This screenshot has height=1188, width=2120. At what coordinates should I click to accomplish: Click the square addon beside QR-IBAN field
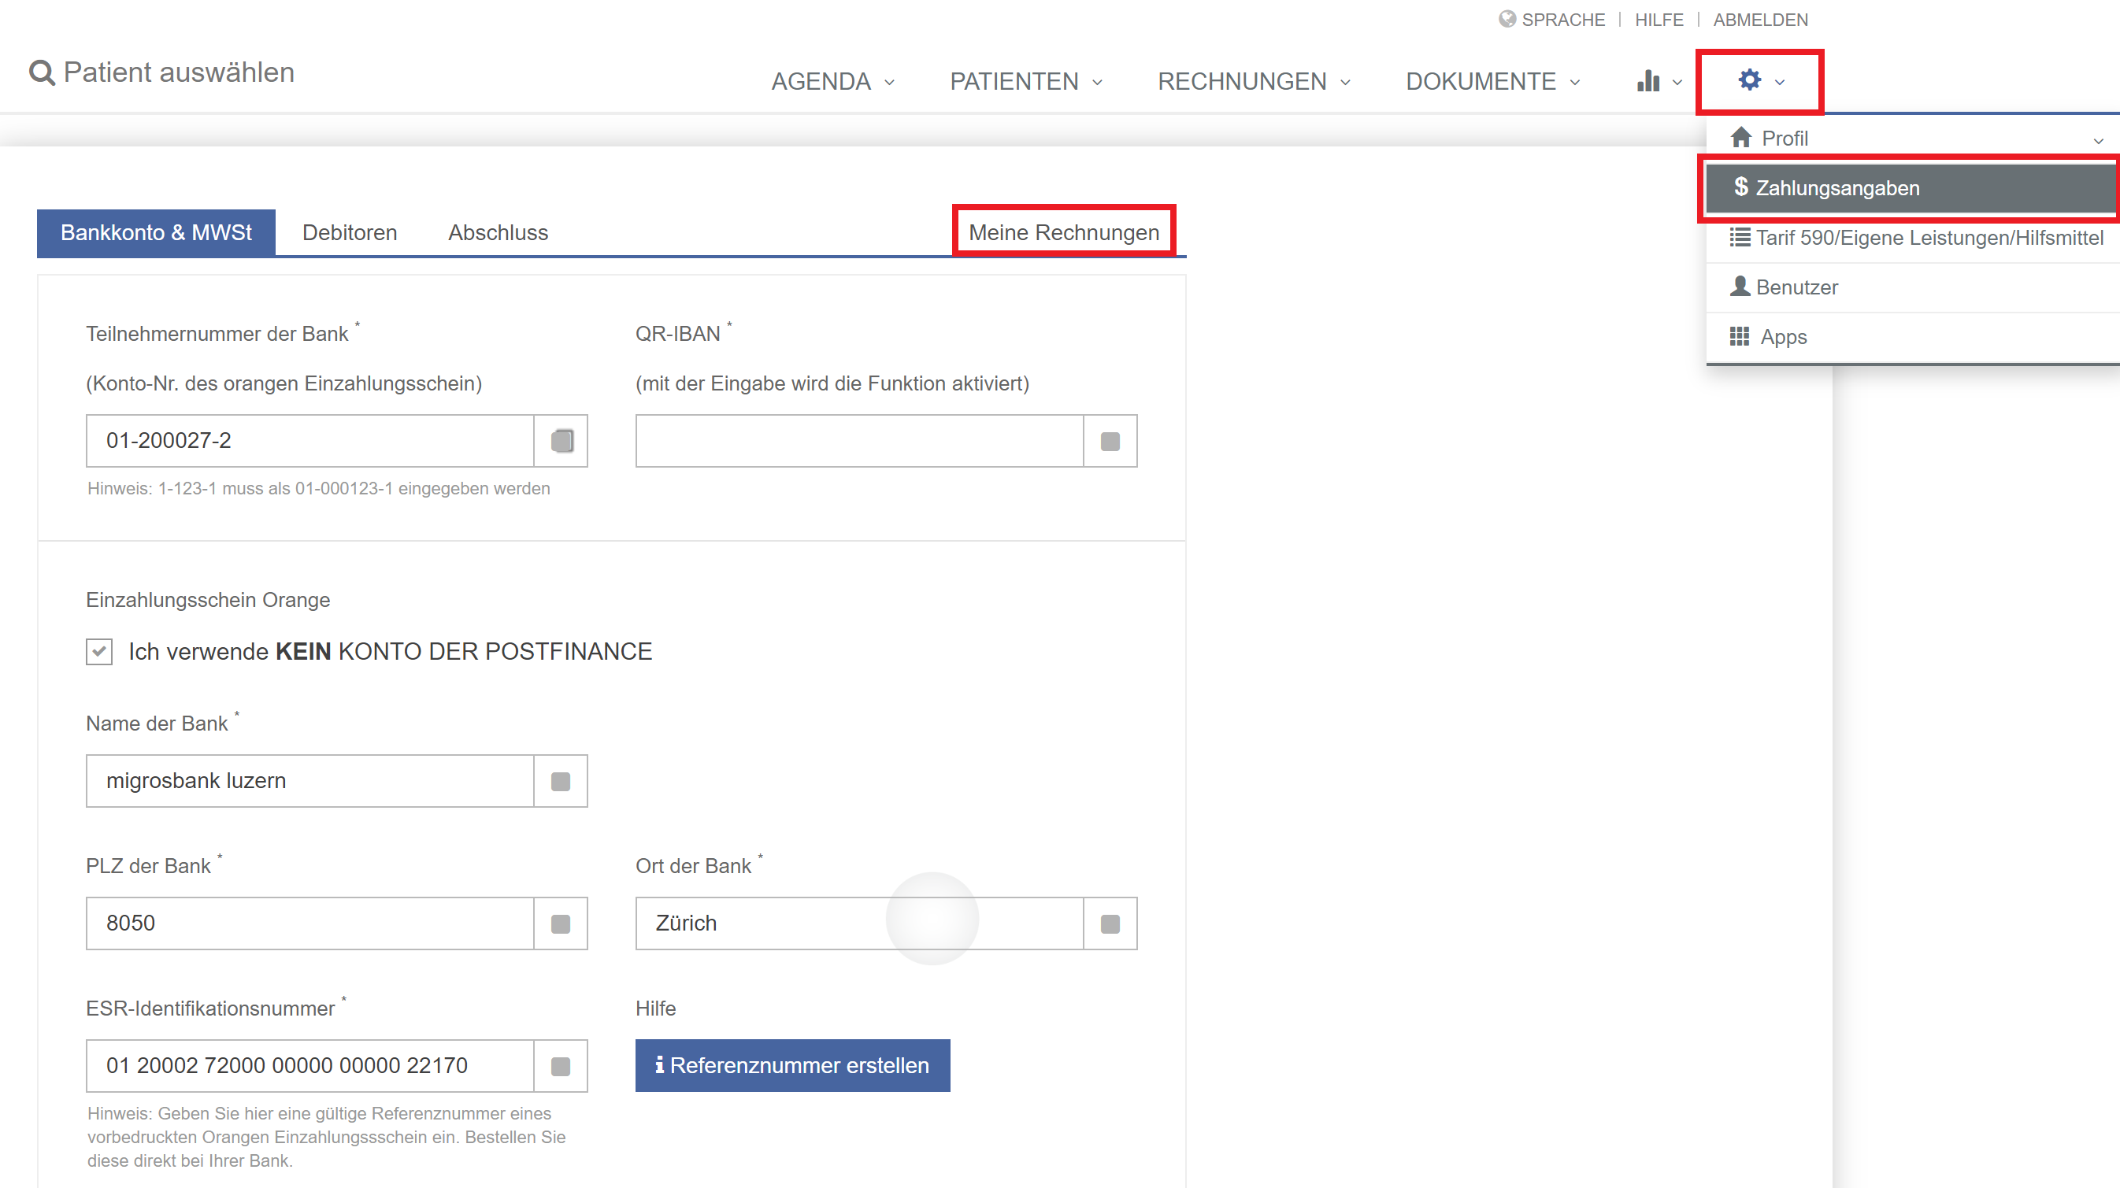click(x=1110, y=441)
